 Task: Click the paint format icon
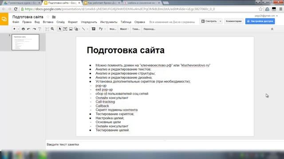39,29
